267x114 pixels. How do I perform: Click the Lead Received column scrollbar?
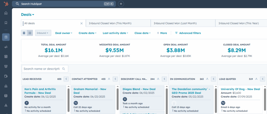tap(69, 100)
